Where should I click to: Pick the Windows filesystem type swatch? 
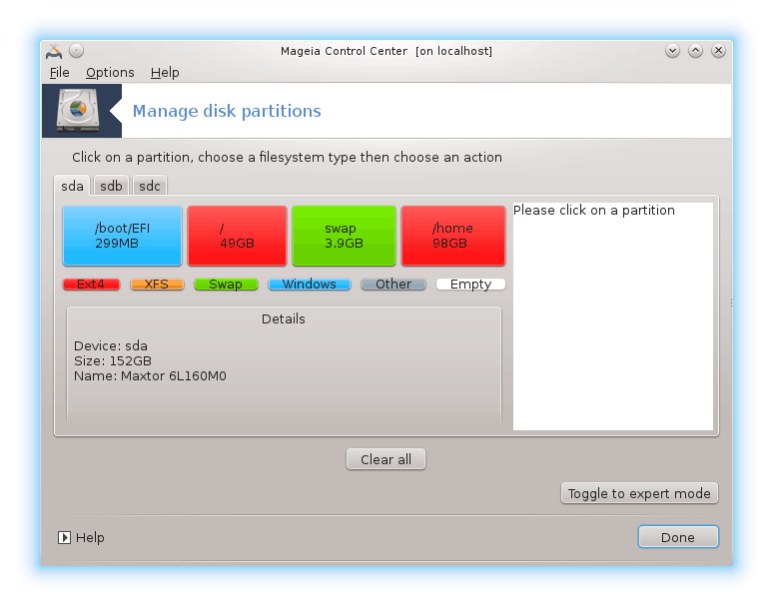(x=309, y=285)
